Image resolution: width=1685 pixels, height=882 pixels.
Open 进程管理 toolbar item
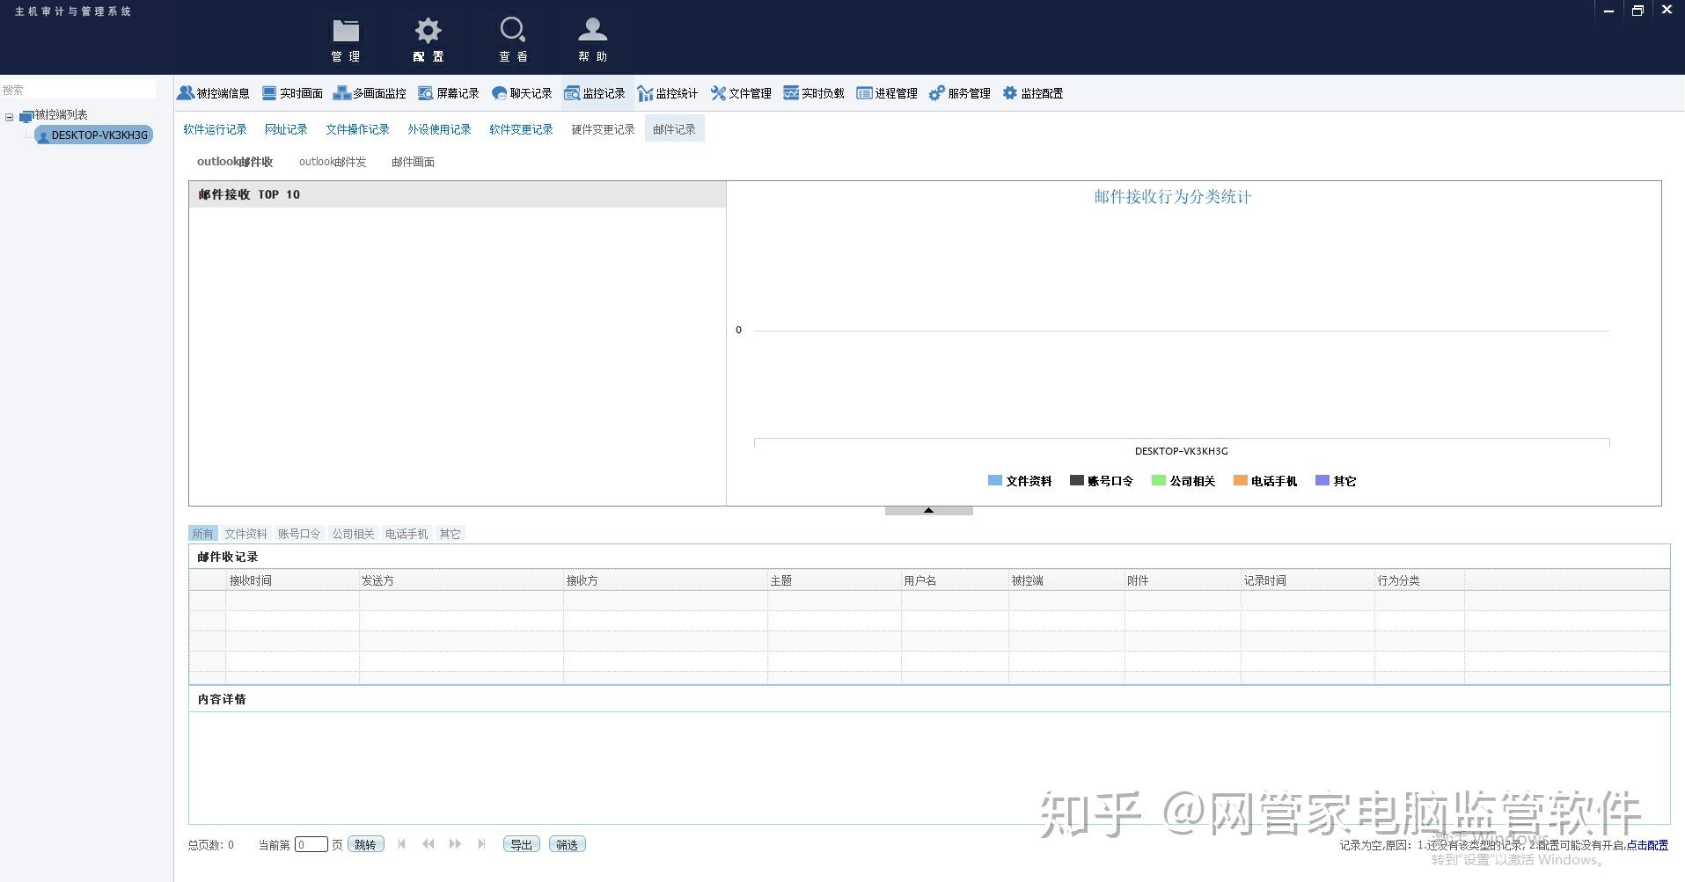(888, 93)
